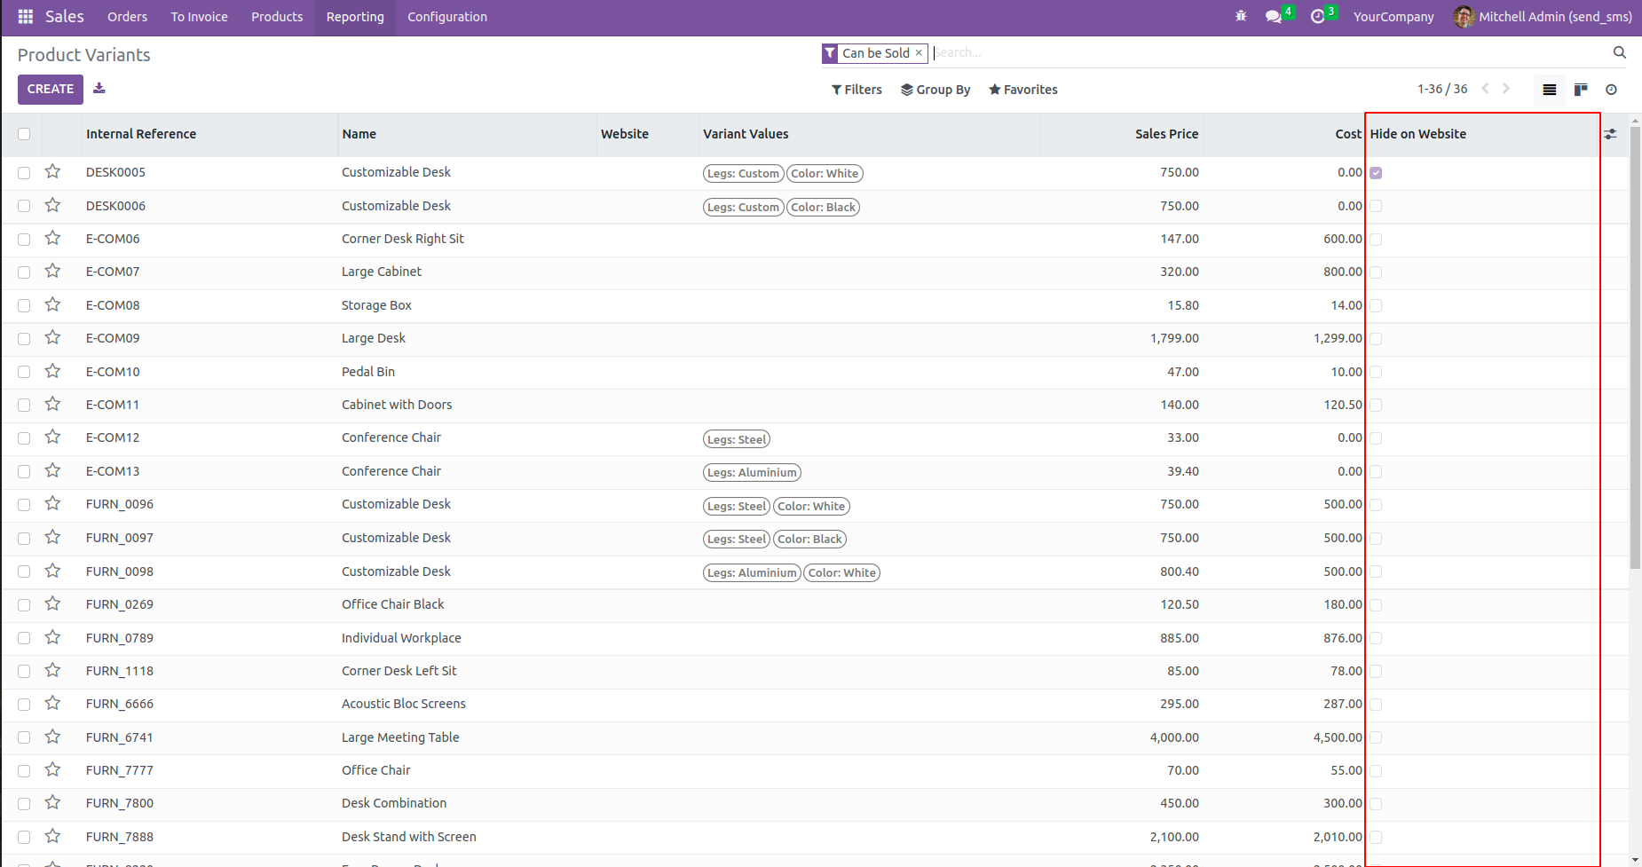
Task: Open the activities clock icon
Action: (x=1318, y=17)
